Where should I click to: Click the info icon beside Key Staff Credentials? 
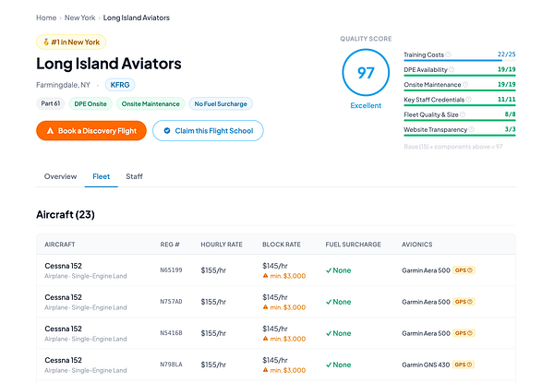click(469, 100)
